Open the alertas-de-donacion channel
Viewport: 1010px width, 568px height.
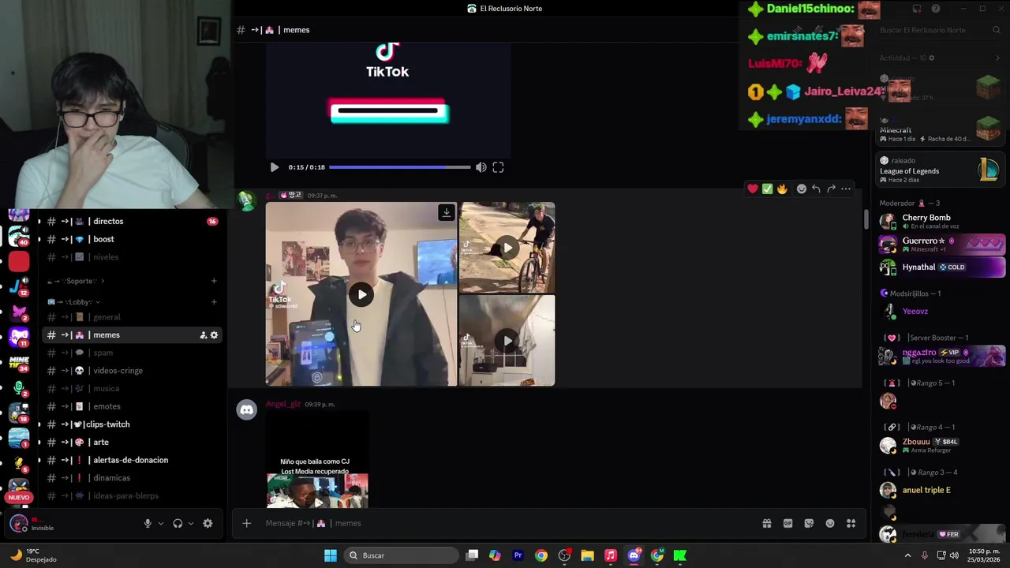pos(132,460)
